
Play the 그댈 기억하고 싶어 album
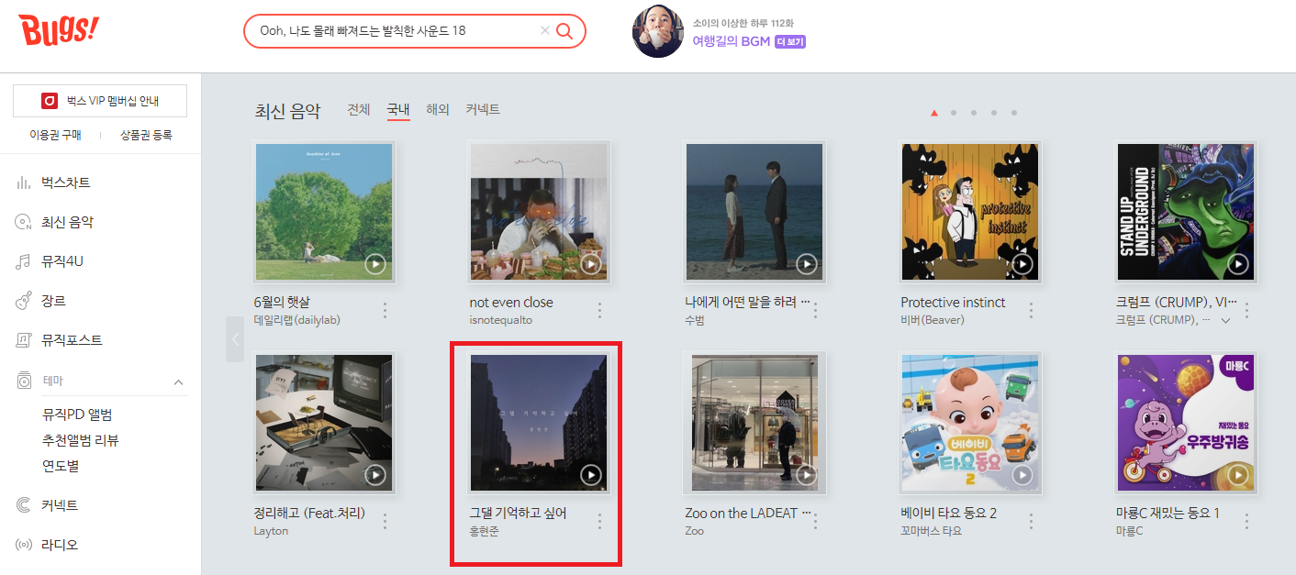point(590,475)
